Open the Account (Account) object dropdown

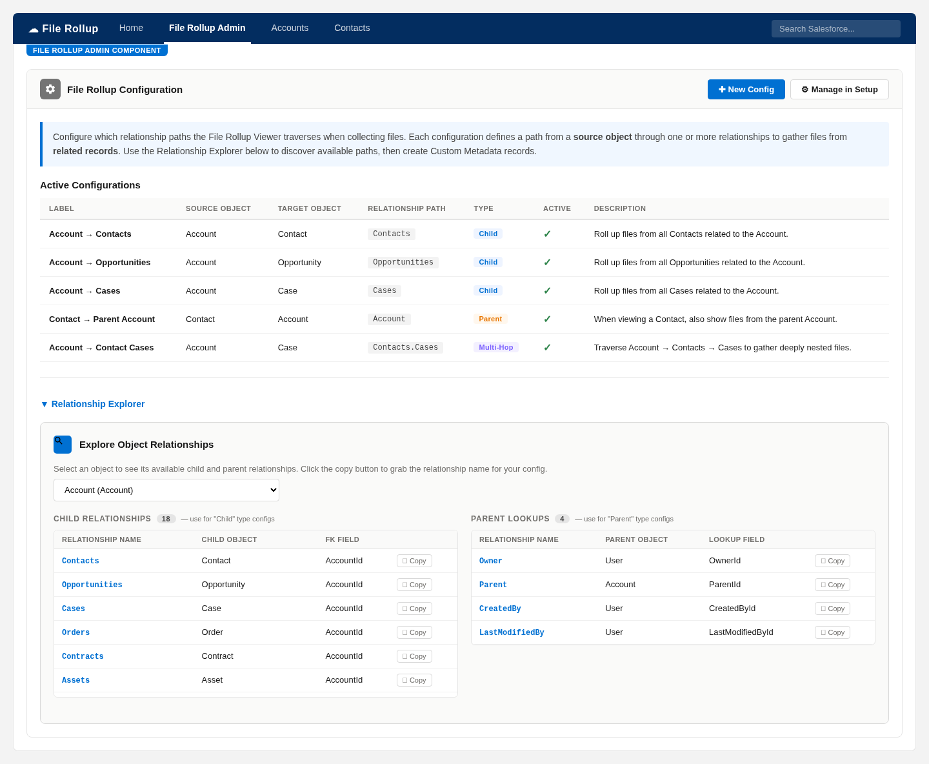(166, 490)
